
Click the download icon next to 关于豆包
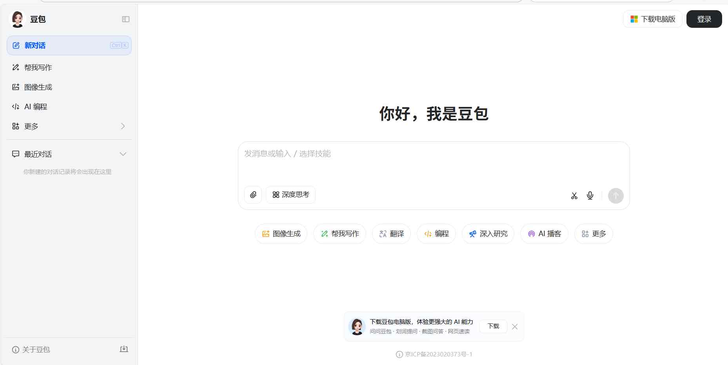(124, 349)
